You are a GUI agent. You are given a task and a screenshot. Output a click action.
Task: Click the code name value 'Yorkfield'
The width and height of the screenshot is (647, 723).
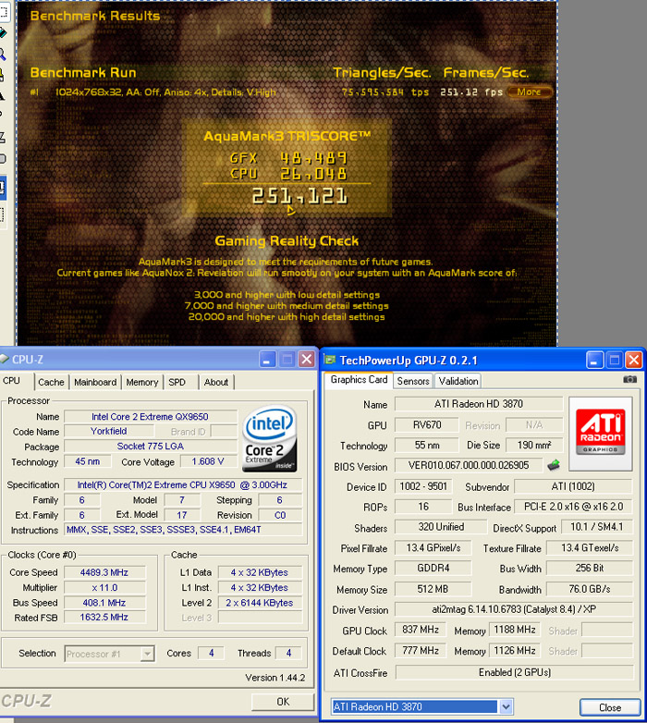tap(109, 431)
